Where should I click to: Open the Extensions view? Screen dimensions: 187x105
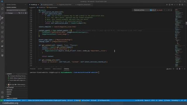(x=2, y=32)
